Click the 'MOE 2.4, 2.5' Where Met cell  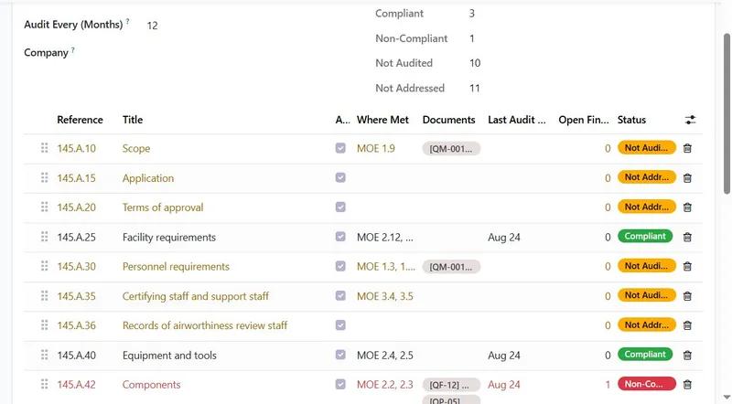click(x=385, y=356)
